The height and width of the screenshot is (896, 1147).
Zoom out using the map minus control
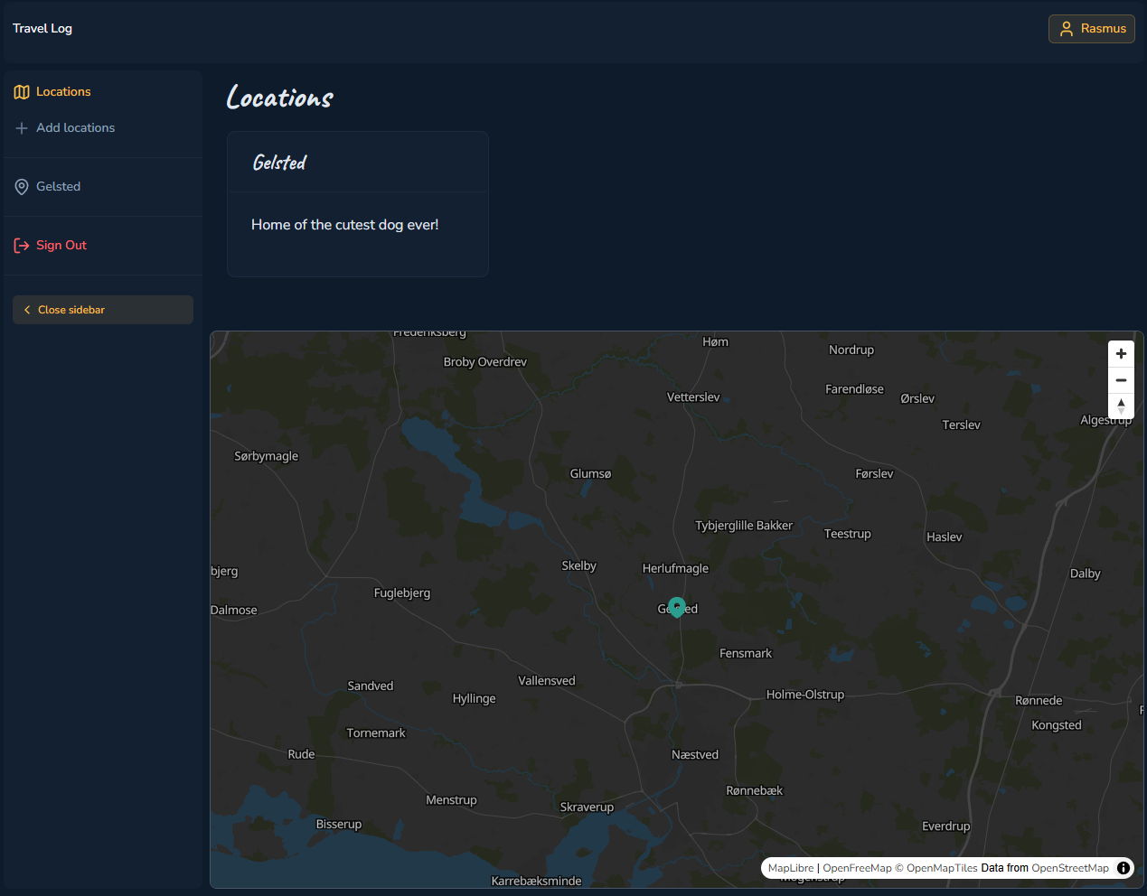[1121, 379]
